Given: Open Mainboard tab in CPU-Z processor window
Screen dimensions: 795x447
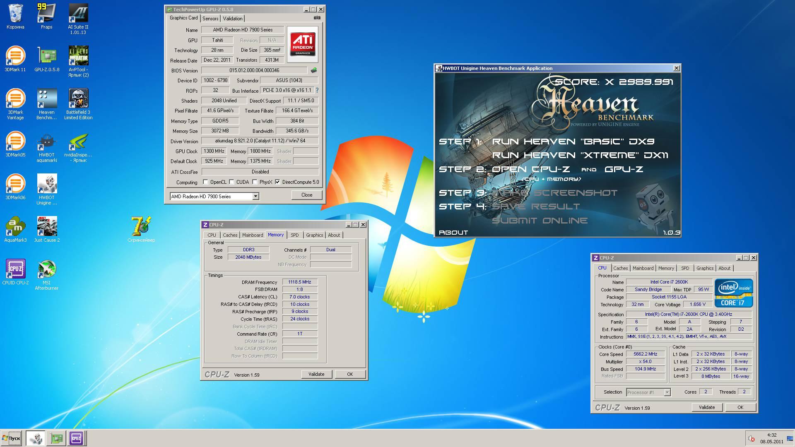Looking at the screenshot, I should point(643,268).
